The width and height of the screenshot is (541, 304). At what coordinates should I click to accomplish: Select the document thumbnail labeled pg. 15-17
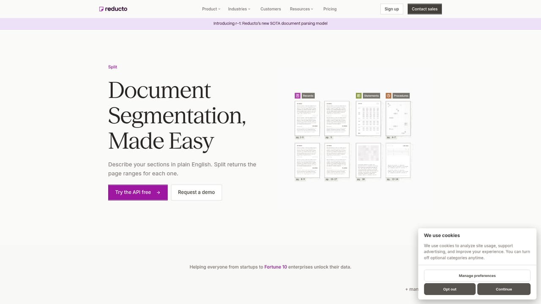[x=337, y=160]
